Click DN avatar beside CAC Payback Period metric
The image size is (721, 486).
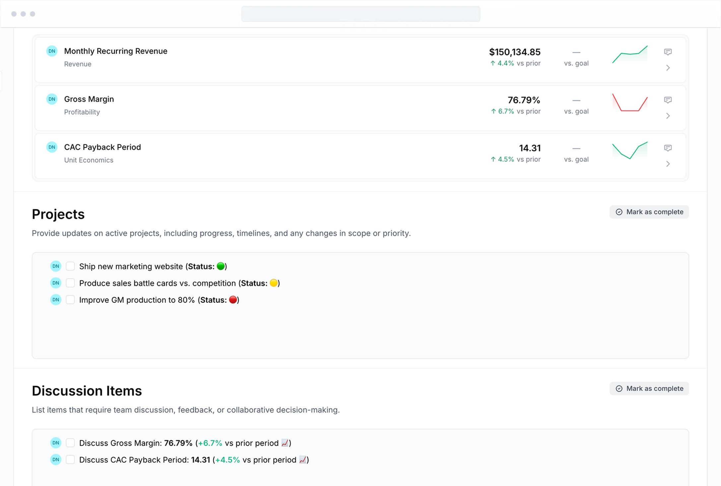tap(52, 147)
